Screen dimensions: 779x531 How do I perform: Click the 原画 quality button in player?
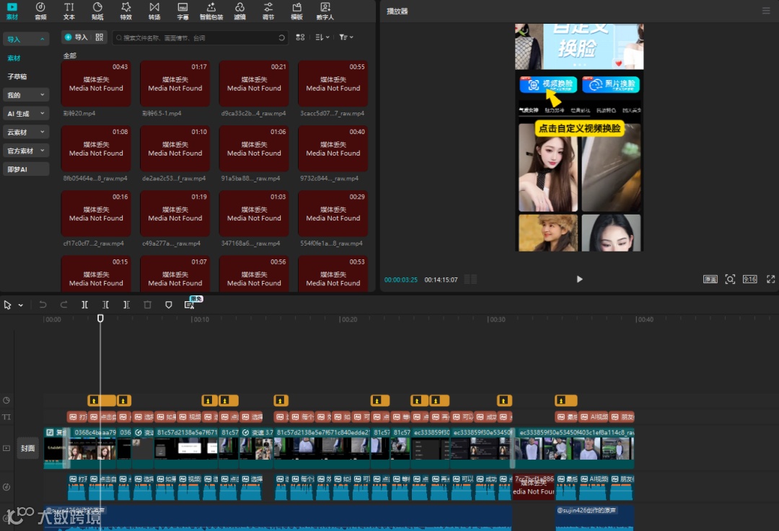click(x=710, y=280)
